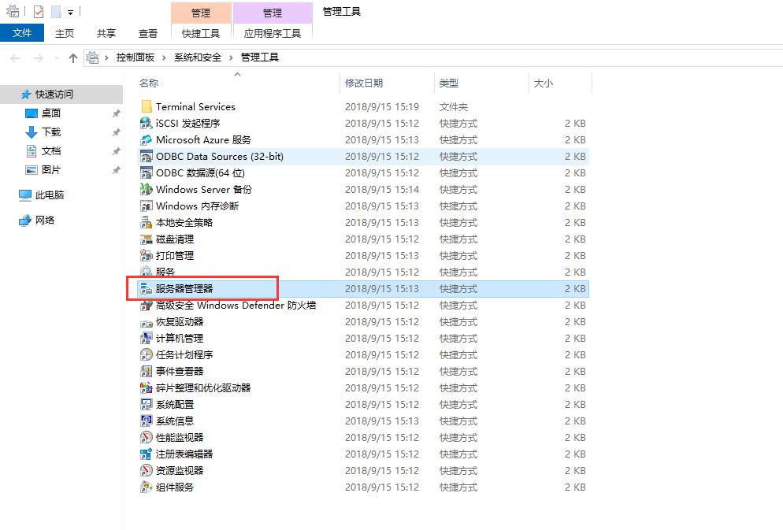Switch to the 查看 ribbon tab
The width and height of the screenshot is (783, 530).
pos(148,33)
